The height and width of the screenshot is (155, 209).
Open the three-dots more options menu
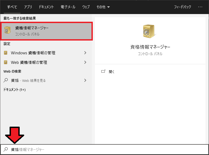click(x=200, y=7)
